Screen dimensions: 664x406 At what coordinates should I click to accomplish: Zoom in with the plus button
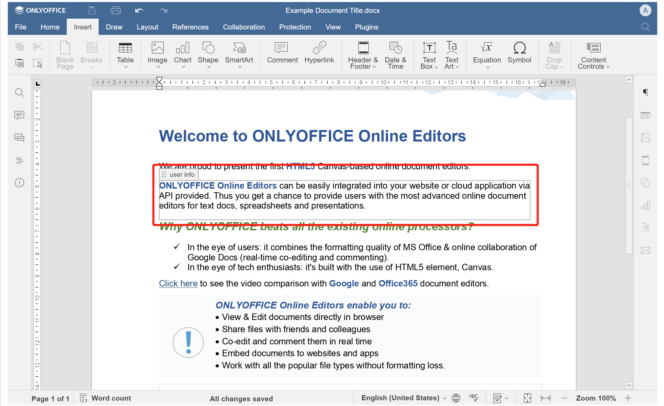coord(628,398)
